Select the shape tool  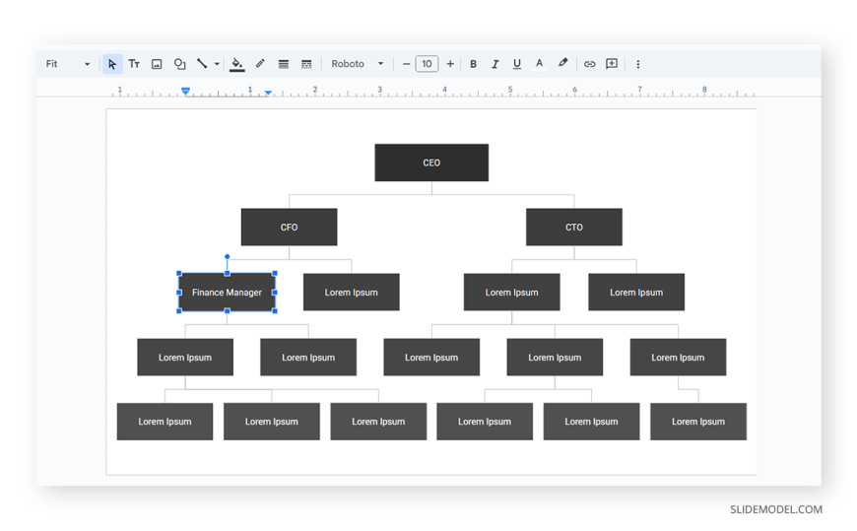coord(179,64)
